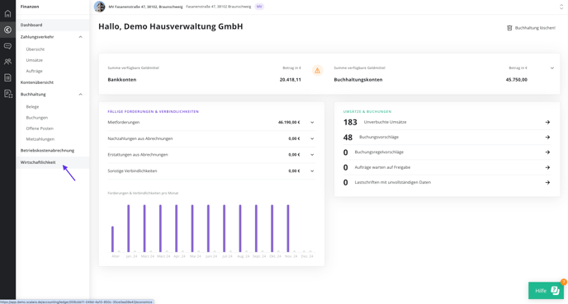Open the home icon in left rail

(x=7, y=14)
